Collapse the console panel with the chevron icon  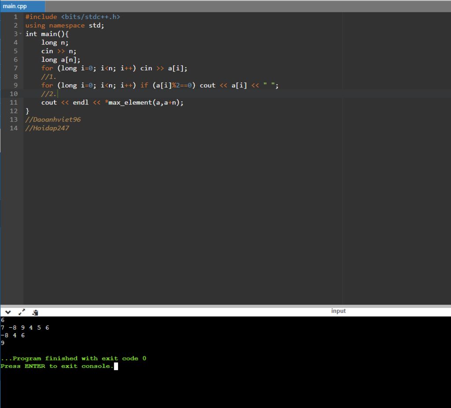tap(8, 312)
